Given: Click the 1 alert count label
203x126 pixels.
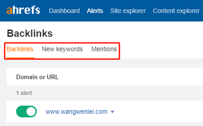Looking at the screenshot, I should click(24, 93).
